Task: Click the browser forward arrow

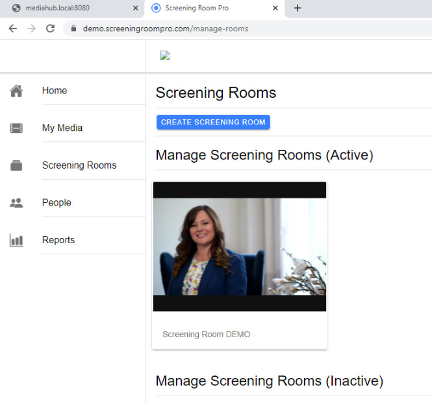Action: pyautogui.click(x=32, y=29)
